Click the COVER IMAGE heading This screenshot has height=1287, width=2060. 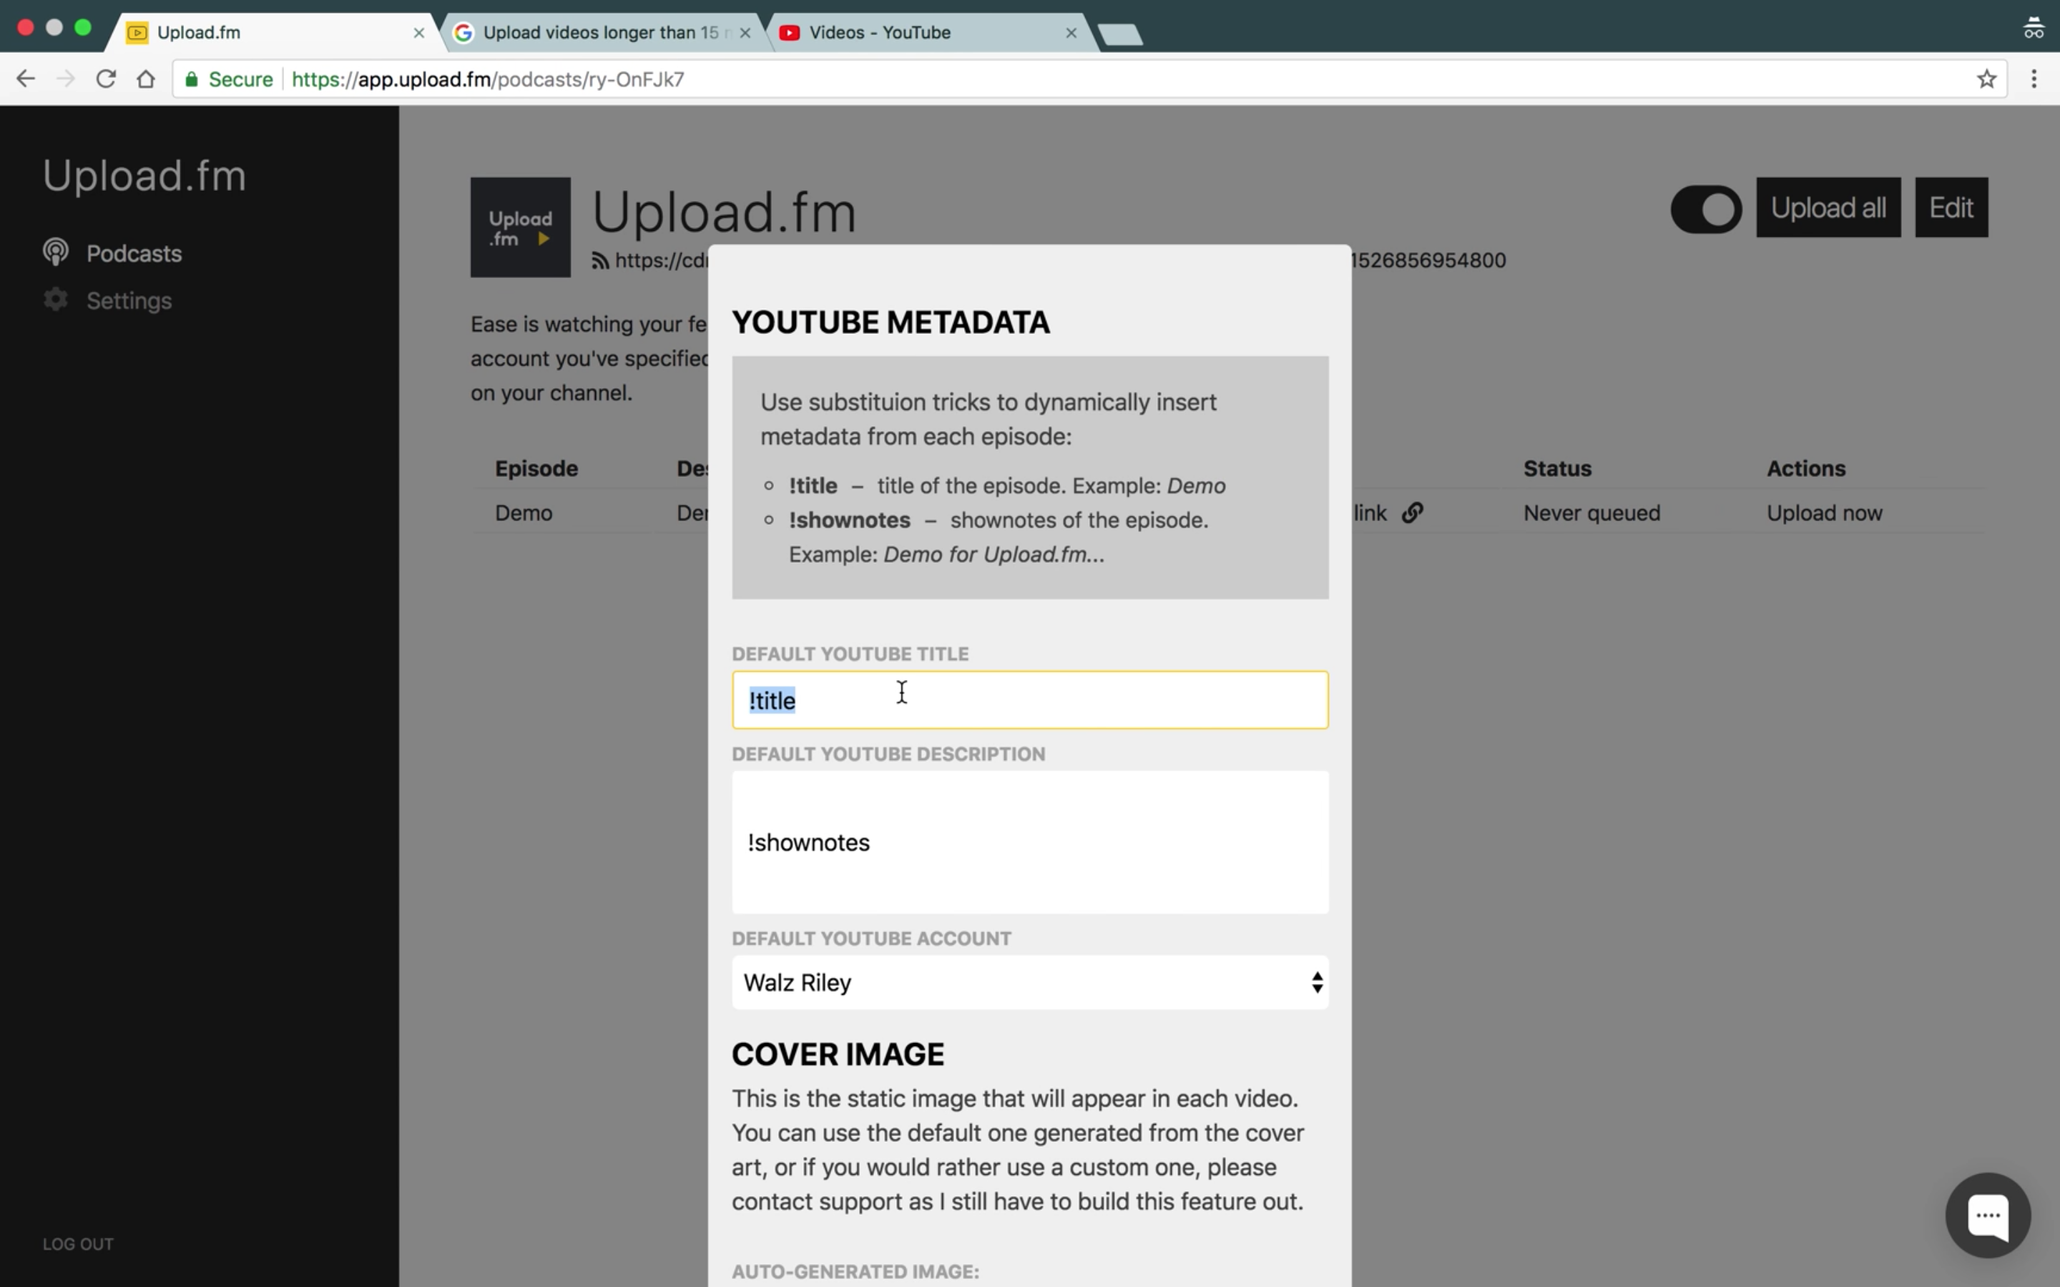coord(838,1054)
